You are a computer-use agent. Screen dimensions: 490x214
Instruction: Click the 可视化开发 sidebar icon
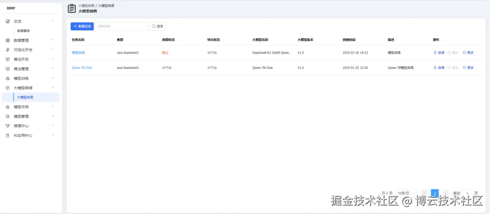click(x=8, y=50)
